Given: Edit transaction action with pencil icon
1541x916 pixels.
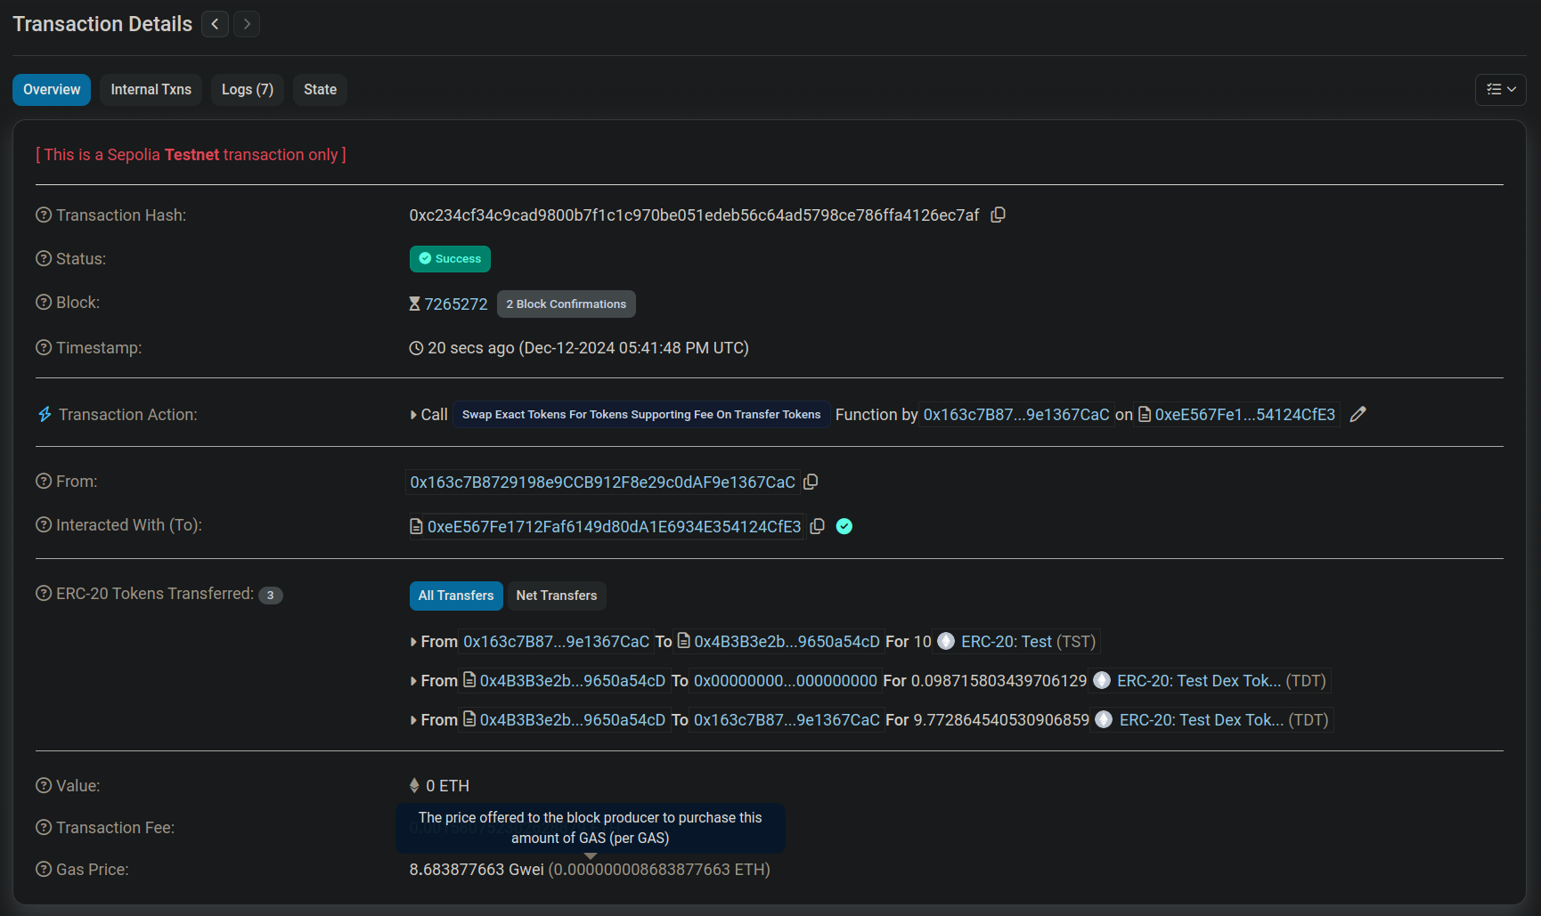Looking at the screenshot, I should pyautogui.click(x=1358, y=414).
